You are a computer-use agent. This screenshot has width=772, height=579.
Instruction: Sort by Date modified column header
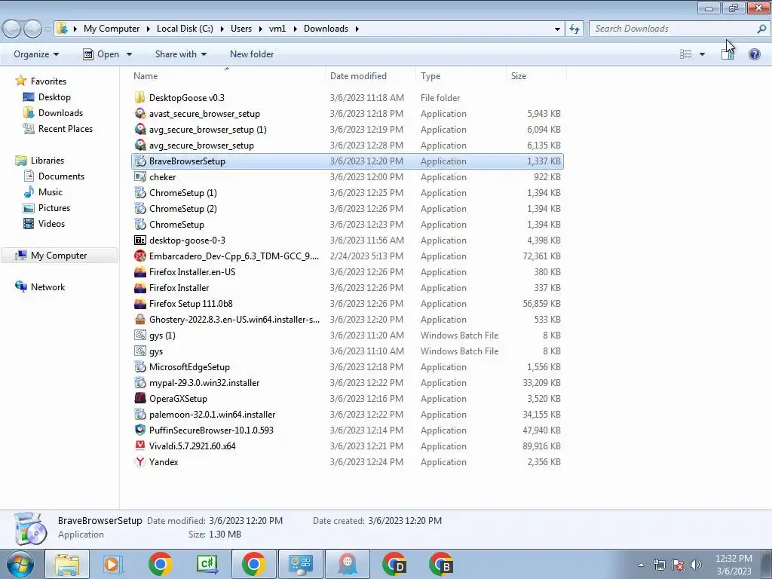click(x=358, y=76)
